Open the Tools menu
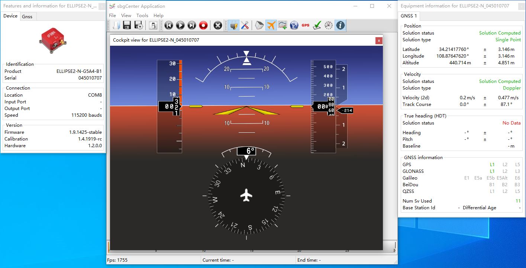This screenshot has width=526, height=268. coord(142,15)
